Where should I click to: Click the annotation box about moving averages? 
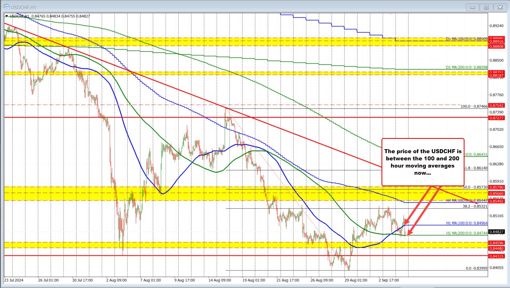(x=423, y=162)
